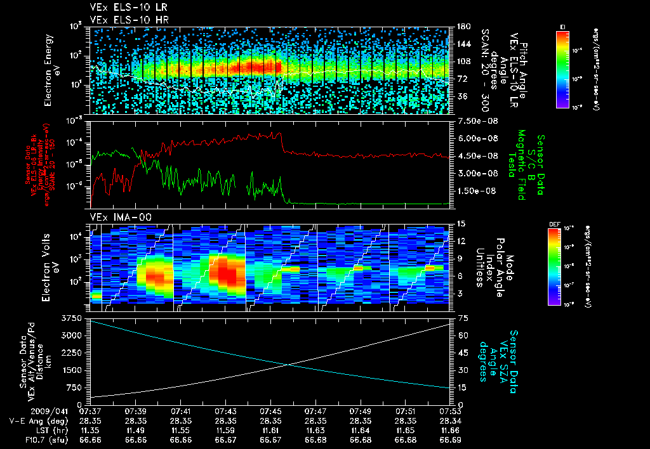Click the LST value 11.59
Screen dimensions: 650x449
click(225, 431)
